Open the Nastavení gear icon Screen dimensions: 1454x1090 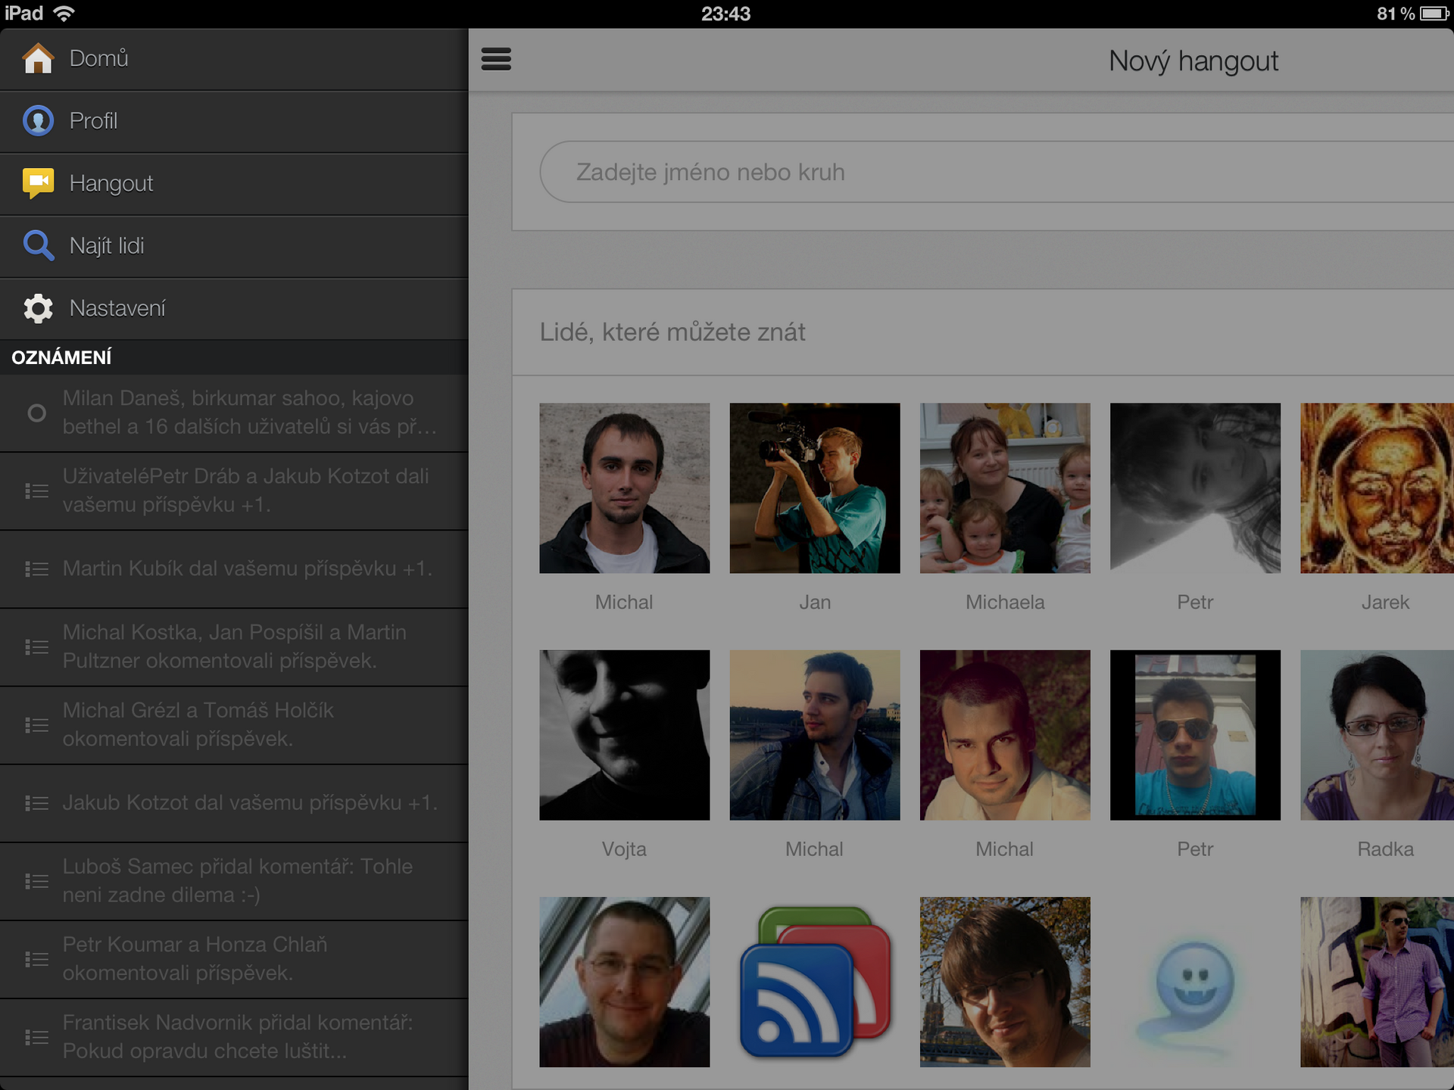(39, 308)
